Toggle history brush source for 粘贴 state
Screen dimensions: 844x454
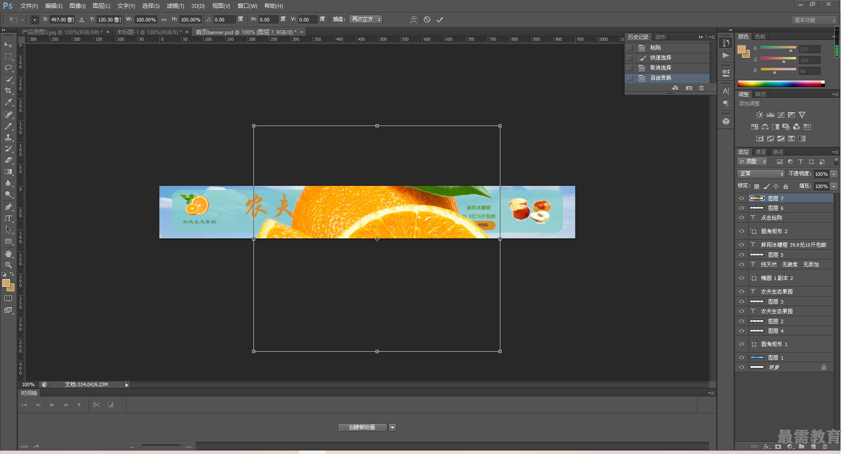tap(630, 48)
